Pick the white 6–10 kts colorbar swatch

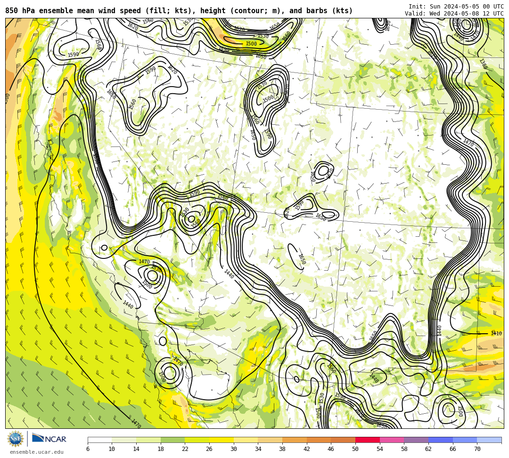coord(99,440)
